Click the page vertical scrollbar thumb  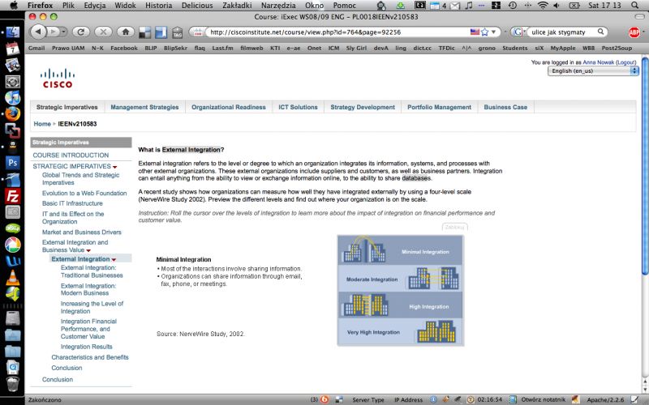pos(645,165)
